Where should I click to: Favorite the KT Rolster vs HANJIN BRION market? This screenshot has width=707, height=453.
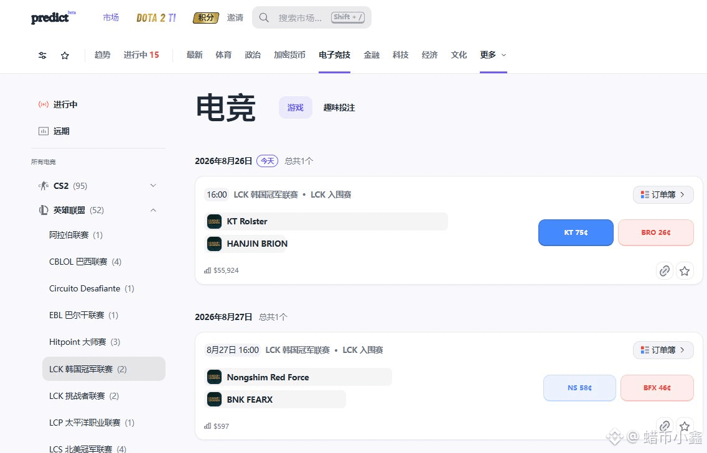point(685,271)
